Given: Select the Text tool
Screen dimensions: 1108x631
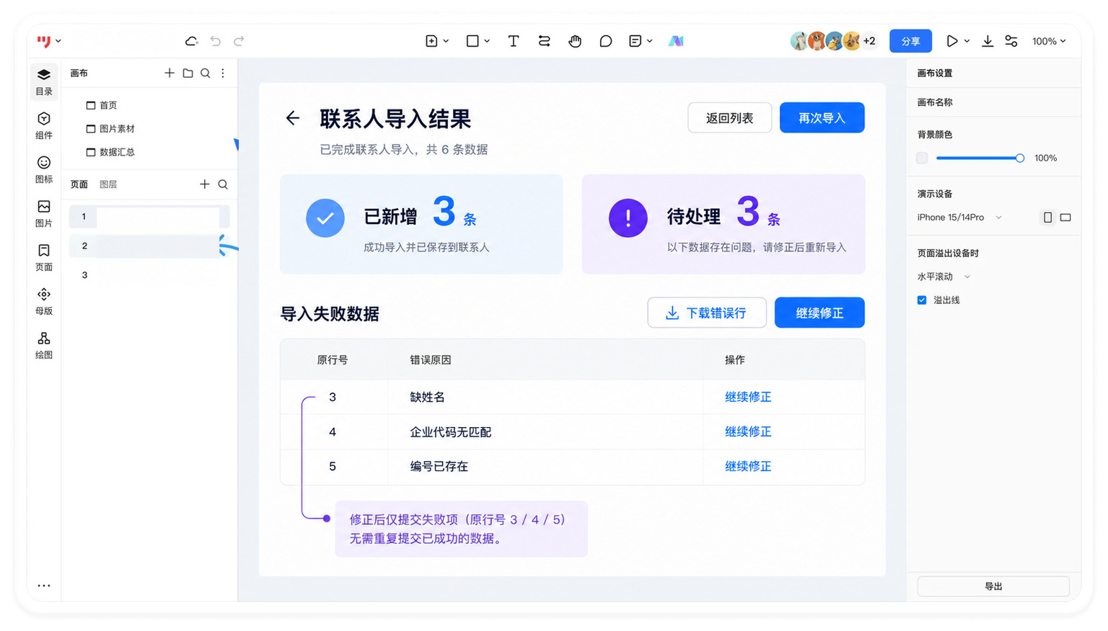Looking at the screenshot, I should pos(514,41).
